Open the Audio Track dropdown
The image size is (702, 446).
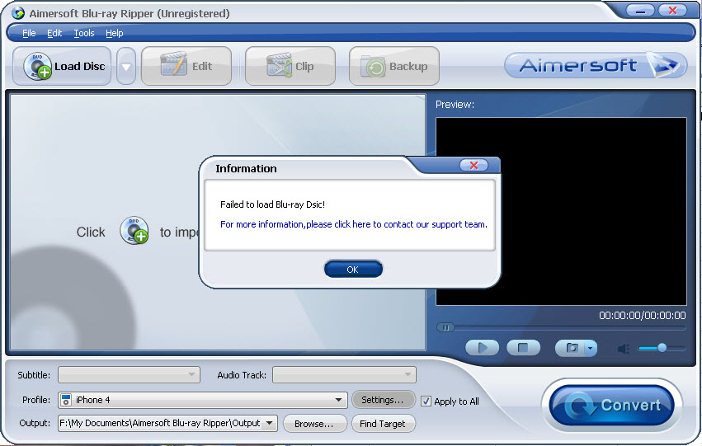(344, 375)
